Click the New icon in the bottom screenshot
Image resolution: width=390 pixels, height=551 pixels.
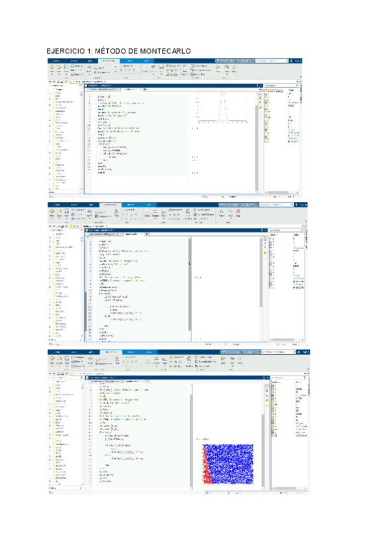pyautogui.click(x=52, y=359)
